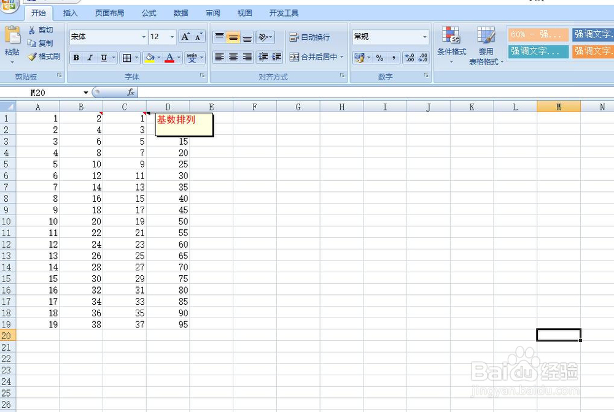Increase decimal places
The width and height of the screenshot is (614, 412).
click(409, 58)
